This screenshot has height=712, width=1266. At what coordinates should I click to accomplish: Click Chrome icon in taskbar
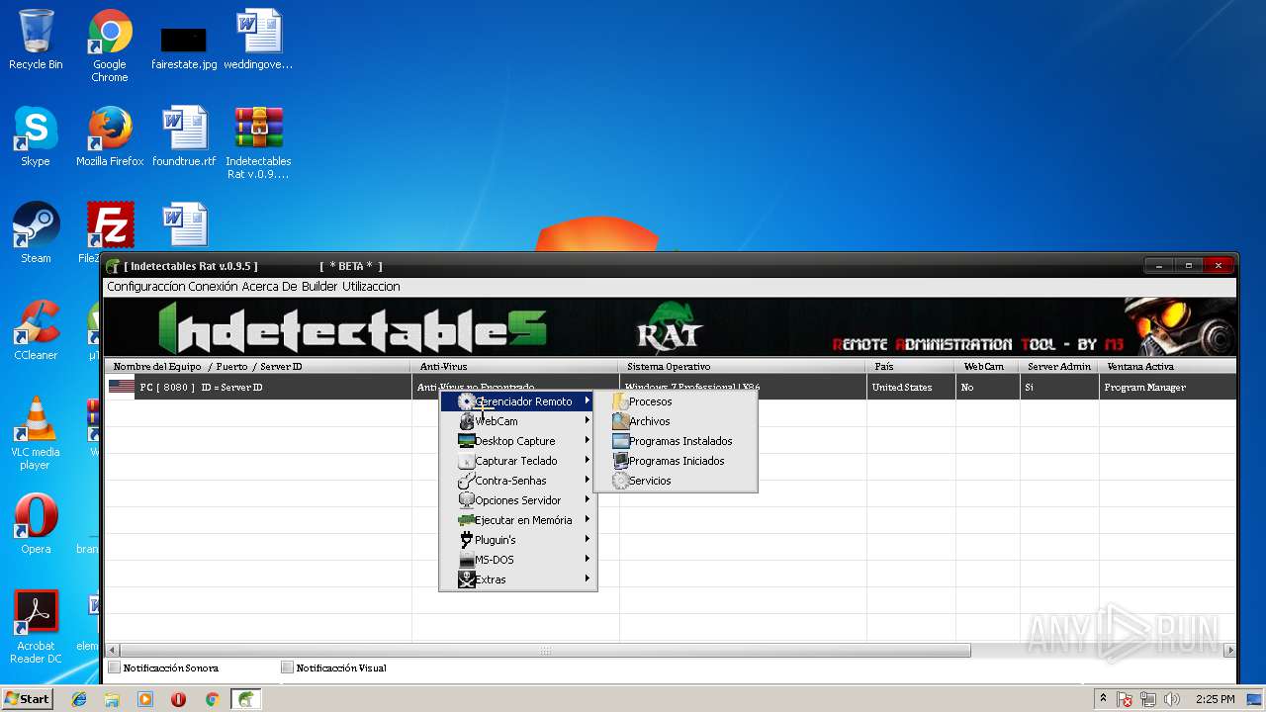click(212, 699)
